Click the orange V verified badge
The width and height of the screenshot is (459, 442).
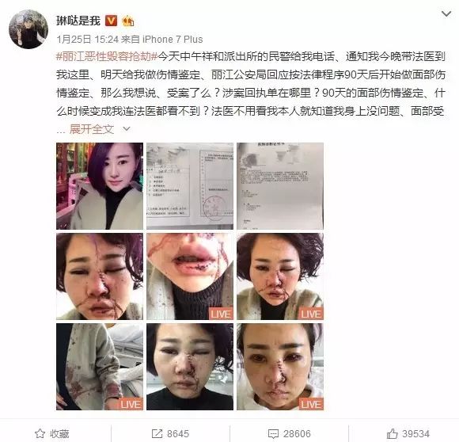pyautogui.click(x=111, y=21)
